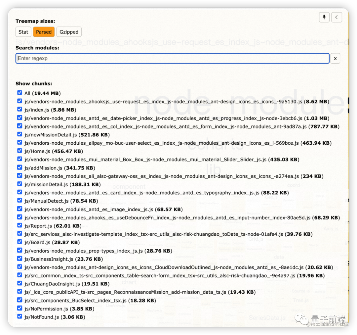This screenshot has height=335, width=357.
Task: Uncheck js/NotFound.js chunk
Action: [x=20, y=316]
